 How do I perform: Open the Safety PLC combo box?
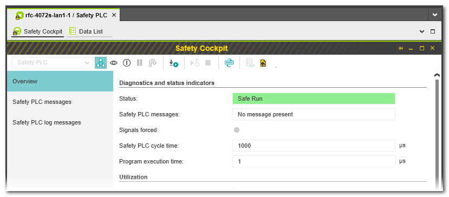[53, 63]
